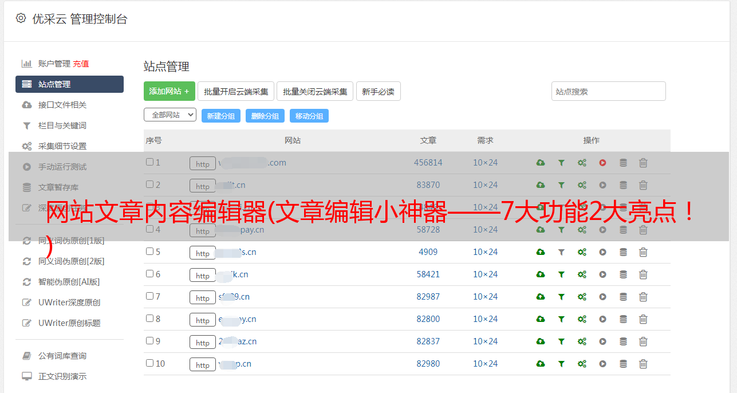Tick the checkbox for row 7
Image resolution: width=737 pixels, height=393 pixels.
149,296
